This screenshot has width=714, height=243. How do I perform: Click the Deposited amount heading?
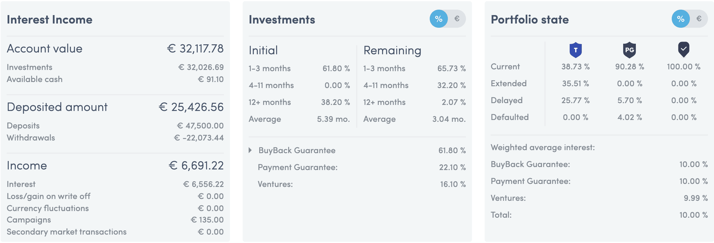tap(57, 107)
